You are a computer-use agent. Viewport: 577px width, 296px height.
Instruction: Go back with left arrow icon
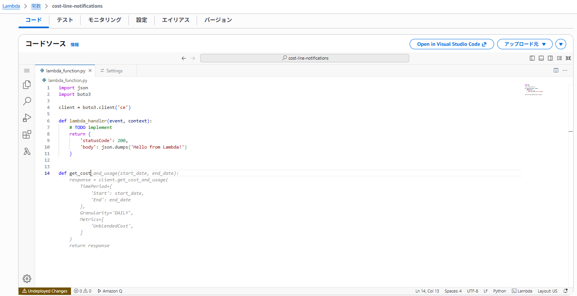point(184,58)
